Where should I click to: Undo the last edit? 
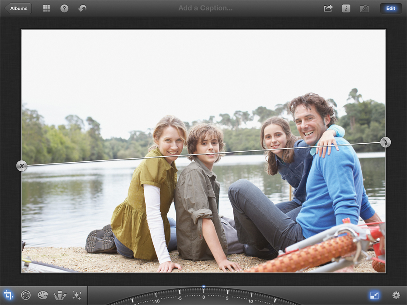pyautogui.click(x=82, y=8)
